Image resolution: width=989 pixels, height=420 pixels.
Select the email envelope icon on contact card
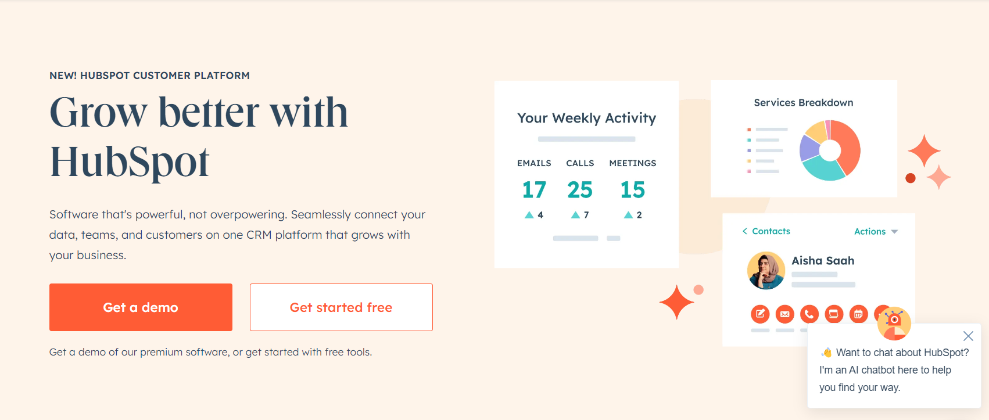[784, 314]
